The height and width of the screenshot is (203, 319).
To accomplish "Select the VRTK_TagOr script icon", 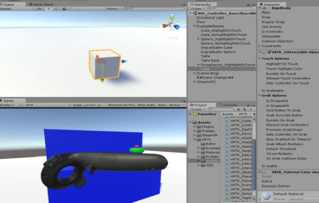I will 228,198.
